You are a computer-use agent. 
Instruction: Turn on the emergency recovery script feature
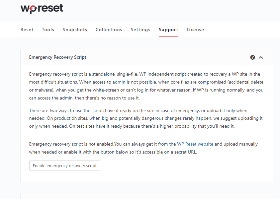(x=64, y=166)
